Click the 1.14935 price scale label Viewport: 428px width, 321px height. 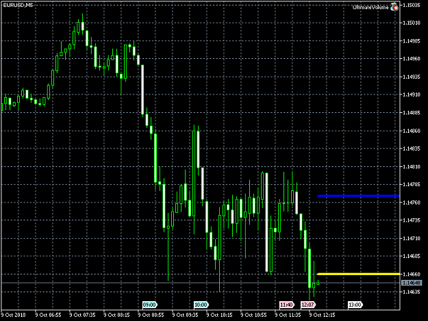[x=412, y=77]
